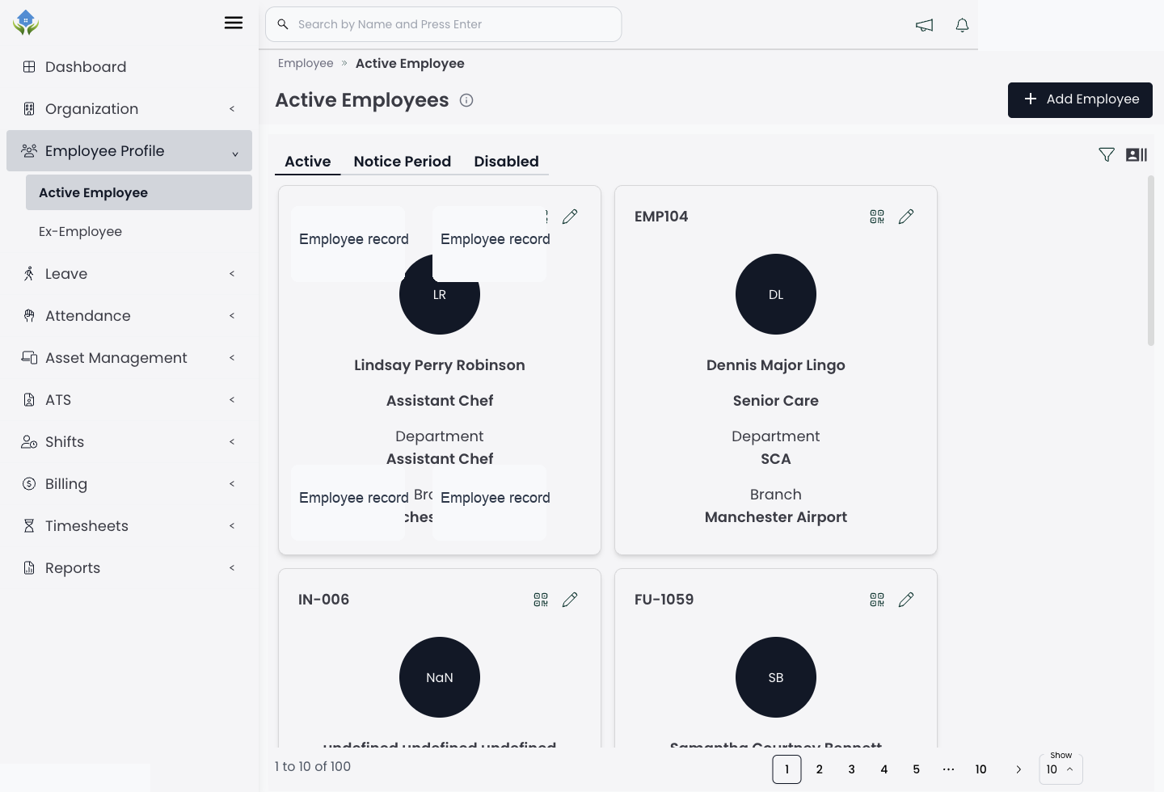Click the announcements megaphone icon
This screenshot has width=1164, height=792.
click(924, 25)
